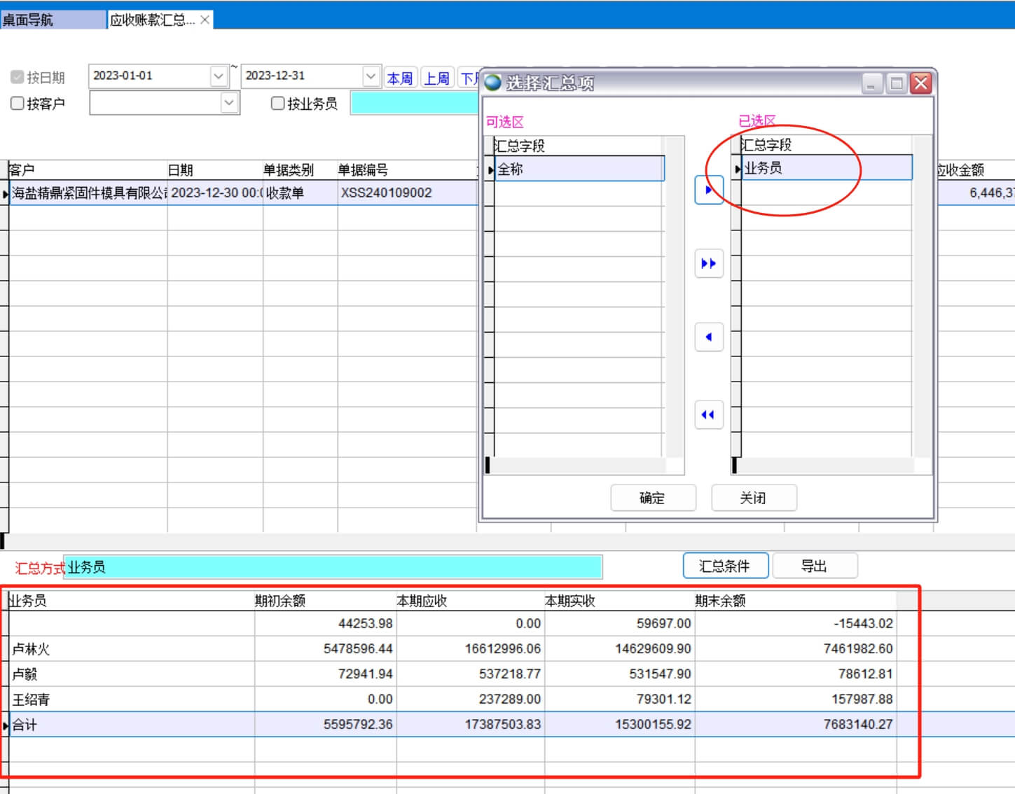This screenshot has width=1015, height=794.
Task: Click the double right arrow move-all button
Action: (709, 264)
